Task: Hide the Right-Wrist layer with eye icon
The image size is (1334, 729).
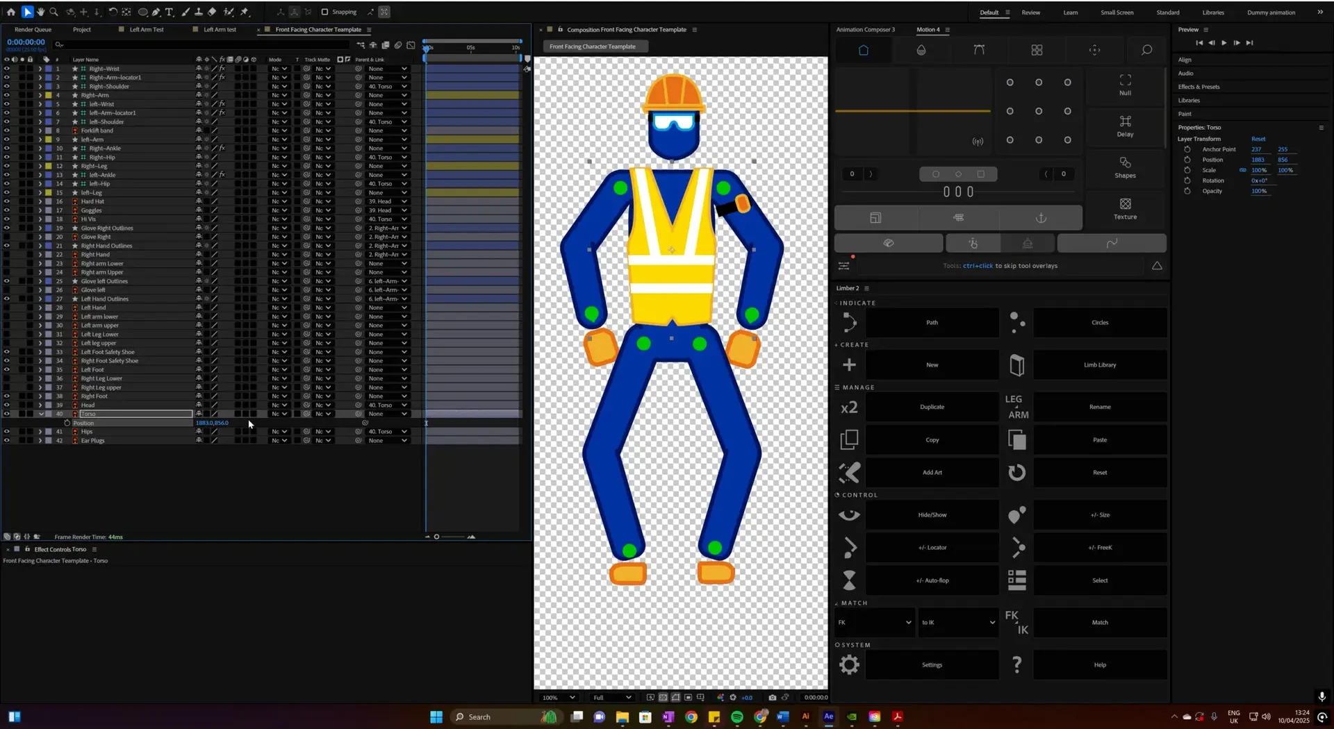Action: click(7, 69)
